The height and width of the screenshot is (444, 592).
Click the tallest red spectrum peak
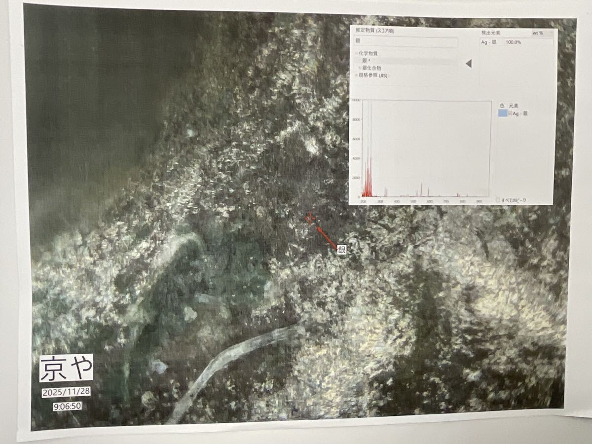click(368, 148)
